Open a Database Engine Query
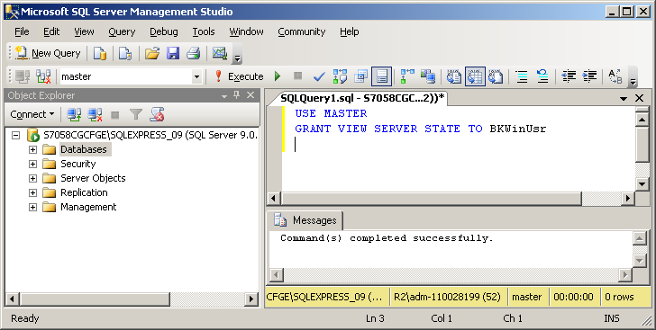Image resolution: width=656 pixels, height=330 pixels. (99, 53)
